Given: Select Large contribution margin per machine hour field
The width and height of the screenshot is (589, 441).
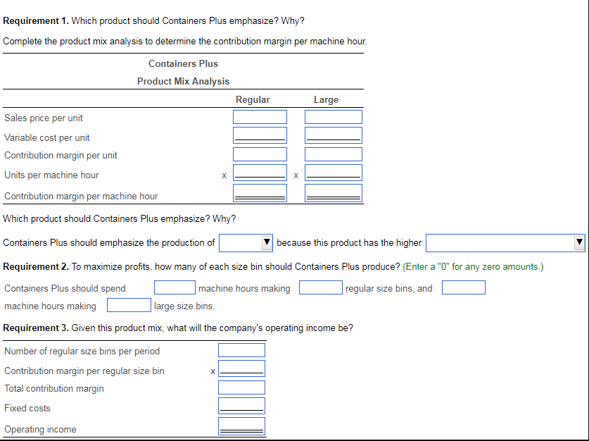Looking at the screenshot, I should [333, 191].
